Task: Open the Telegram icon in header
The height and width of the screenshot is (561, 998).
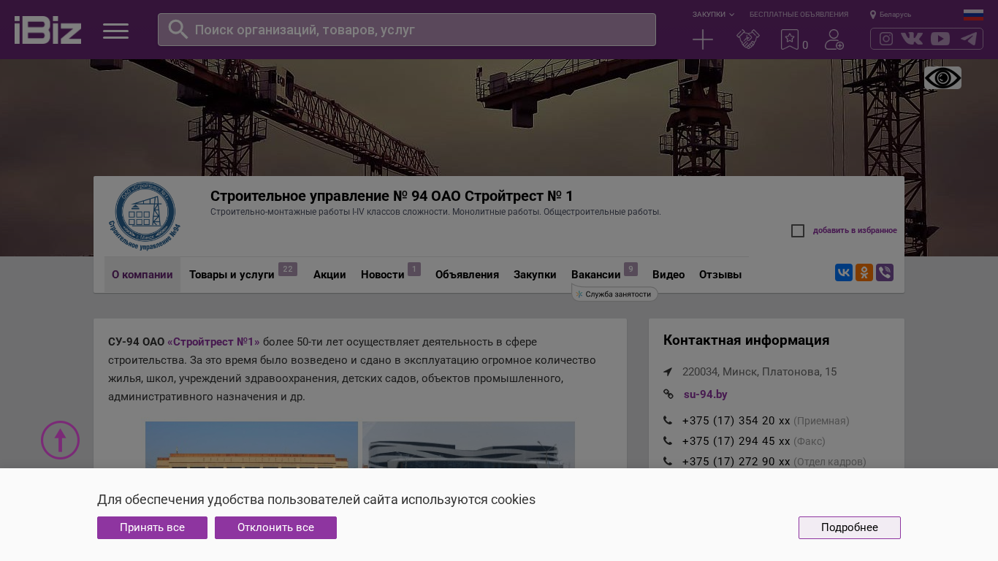Action: 969,39
